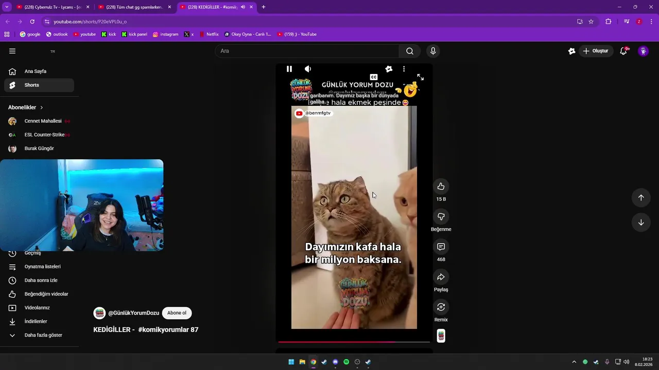Dislike the Short with thumbs-down icon
The image size is (659, 370).
click(x=441, y=216)
